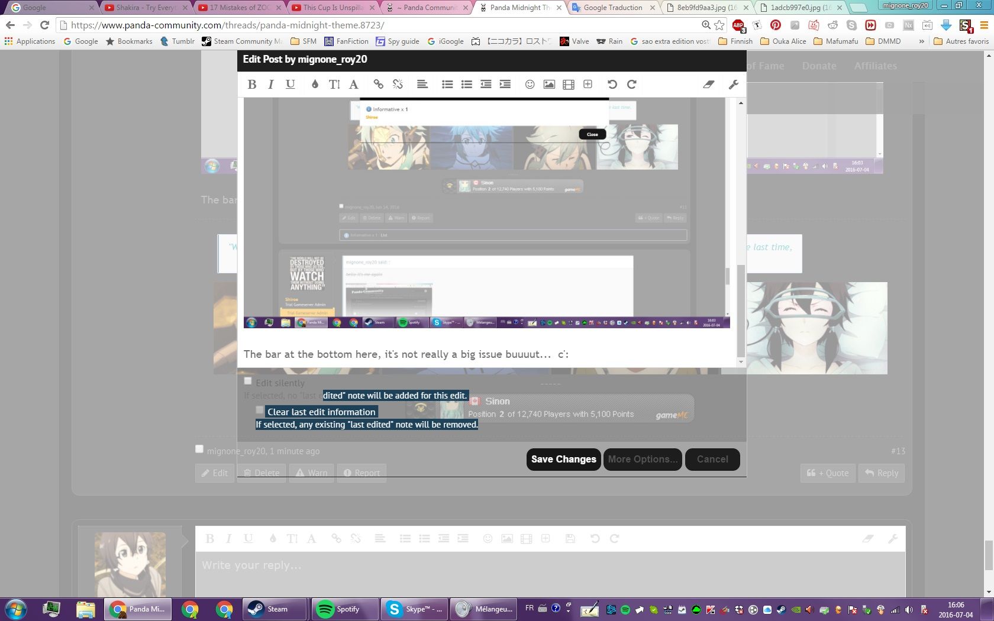994x621 pixels.
Task: Click the Save Changes button
Action: coord(563,460)
